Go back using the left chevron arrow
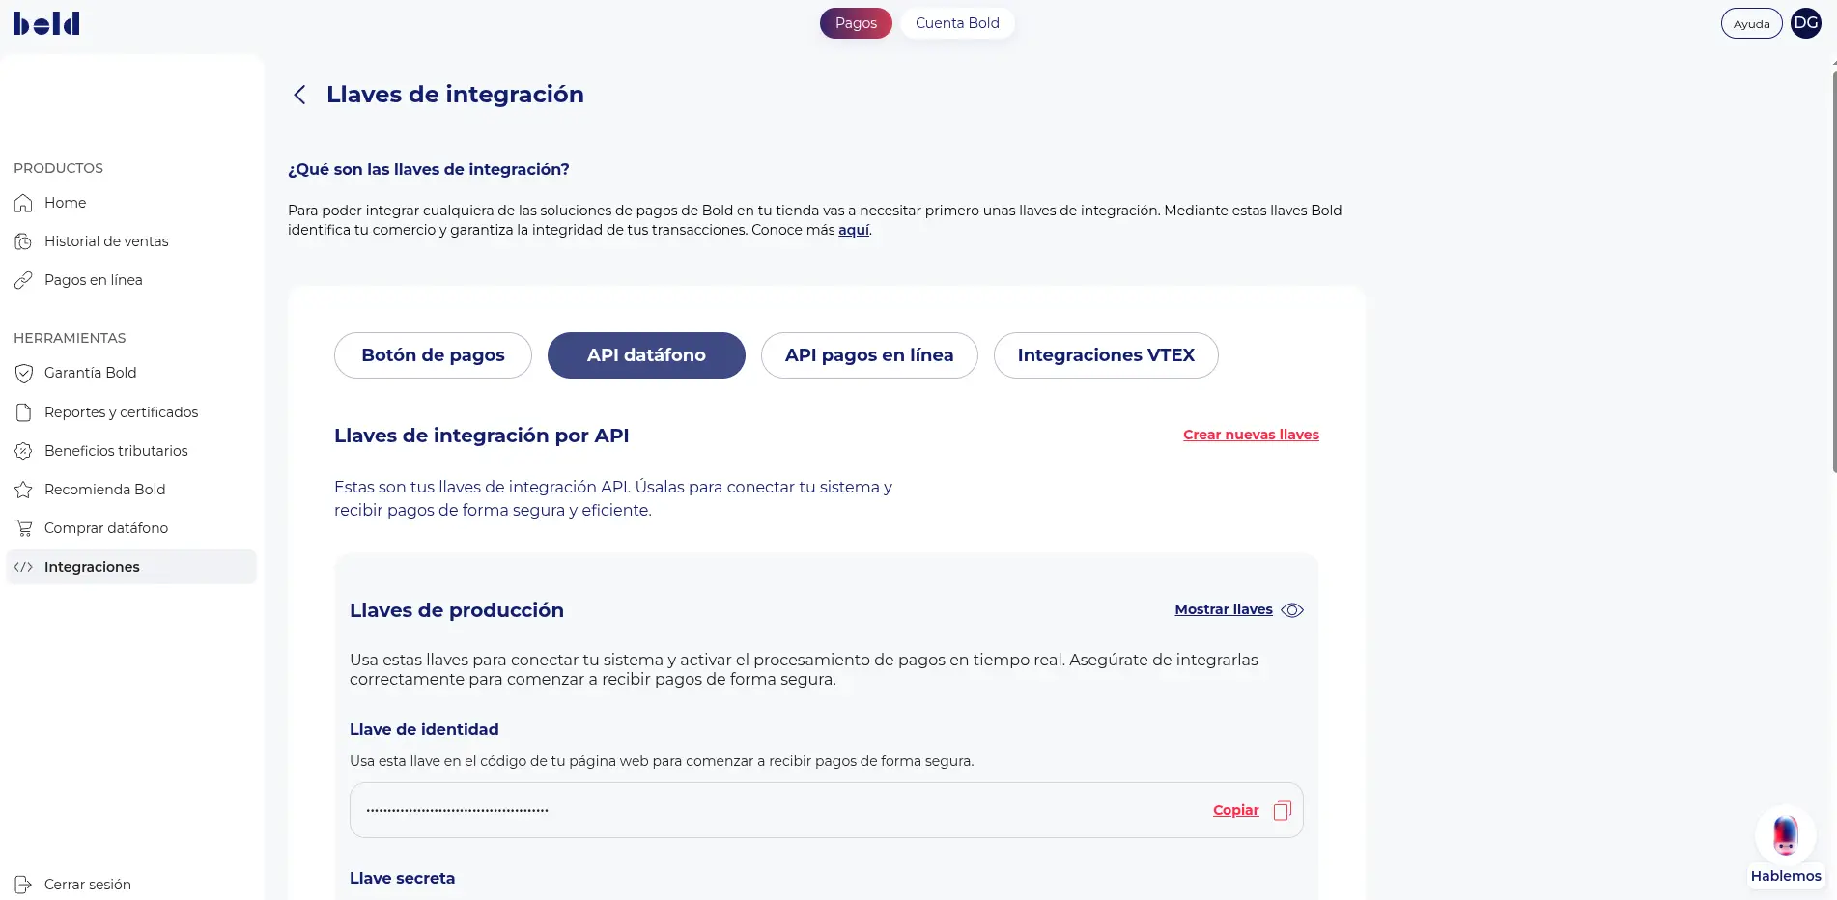This screenshot has width=1837, height=900. click(x=299, y=95)
